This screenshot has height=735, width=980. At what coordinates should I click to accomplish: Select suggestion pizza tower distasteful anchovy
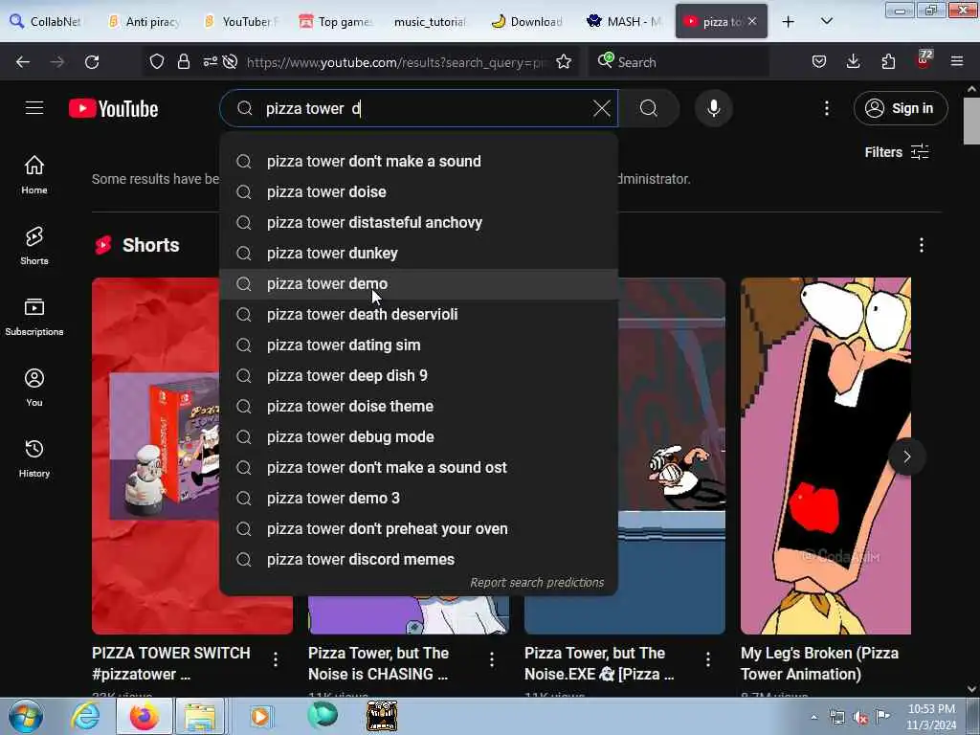click(x=419, y=222)
